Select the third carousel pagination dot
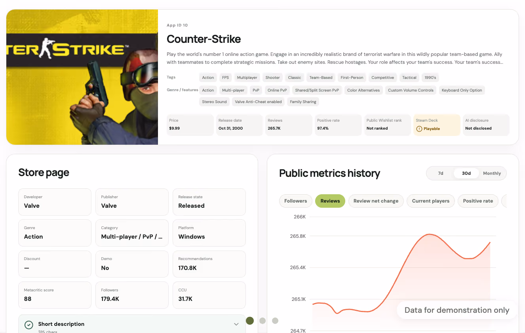 (275, 321)
